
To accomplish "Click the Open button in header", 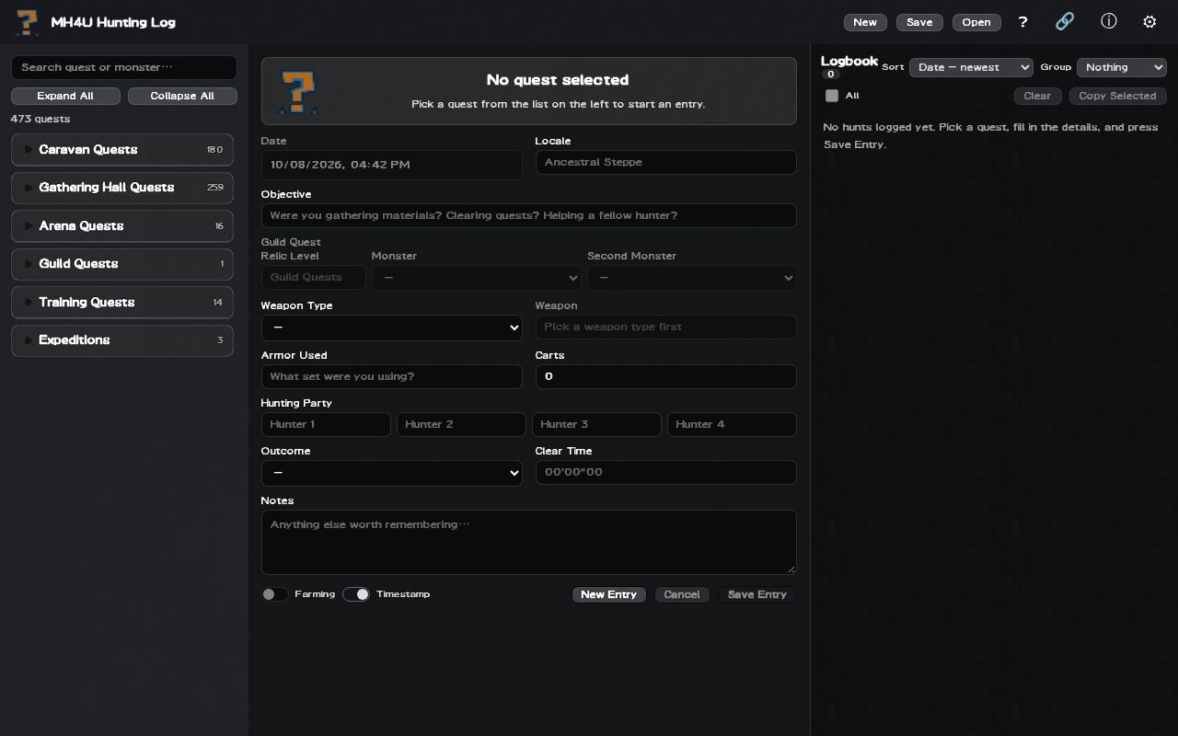I will click(x=976, y=22).
